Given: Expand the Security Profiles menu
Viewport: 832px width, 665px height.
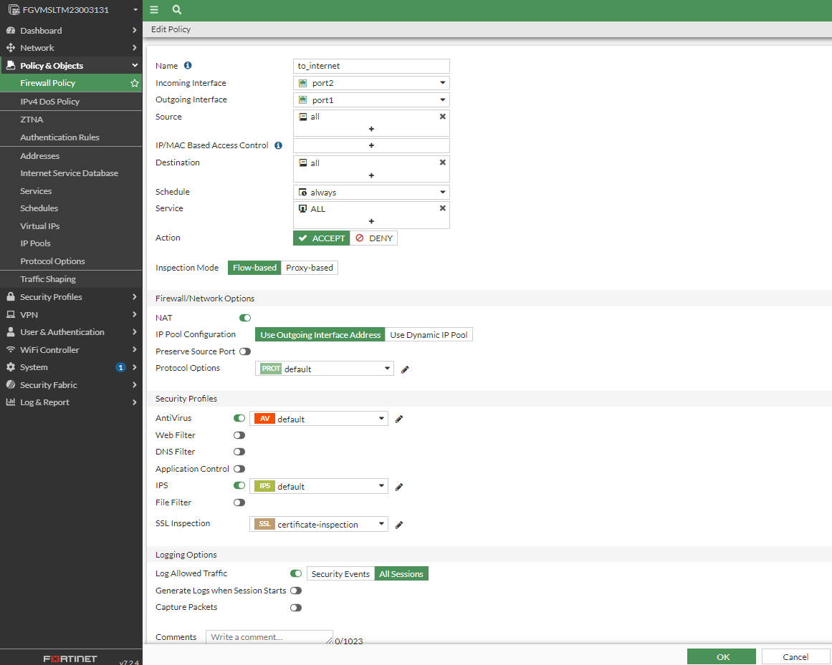Looking at the screenshot, I should coord(72,297).
